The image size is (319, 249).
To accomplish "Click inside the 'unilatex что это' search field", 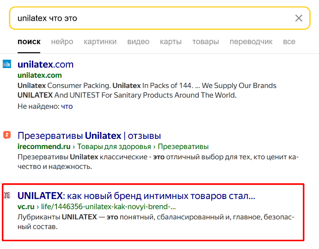I will click(159, 18).
